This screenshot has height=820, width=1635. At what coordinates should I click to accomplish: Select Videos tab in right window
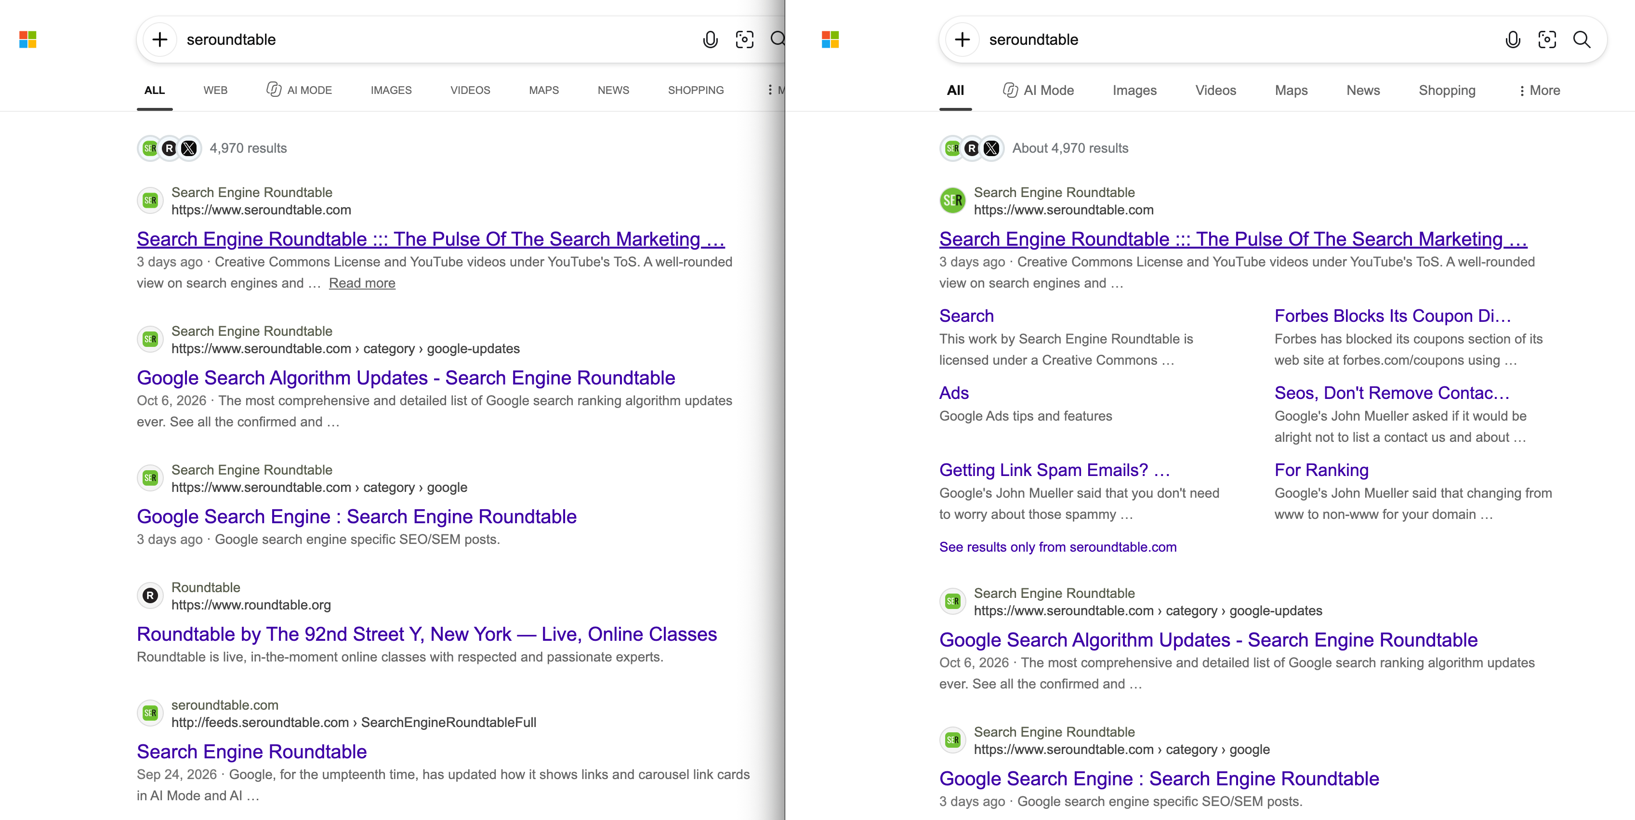(1215, 90)
